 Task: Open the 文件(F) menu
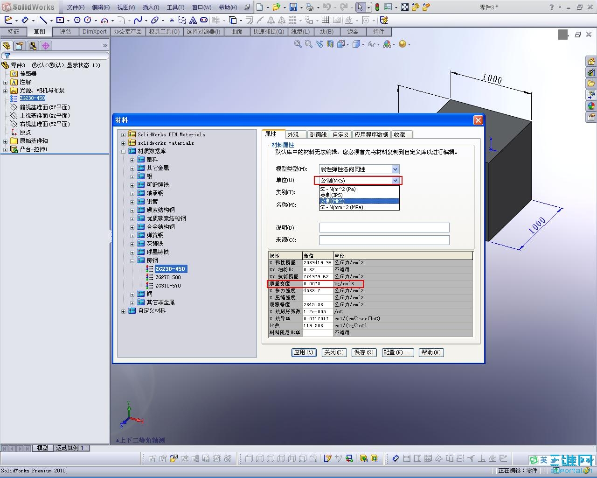coord(76,7)
